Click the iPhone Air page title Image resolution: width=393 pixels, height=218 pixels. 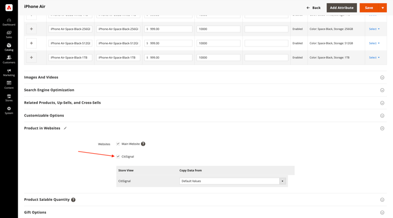[35, 6]
